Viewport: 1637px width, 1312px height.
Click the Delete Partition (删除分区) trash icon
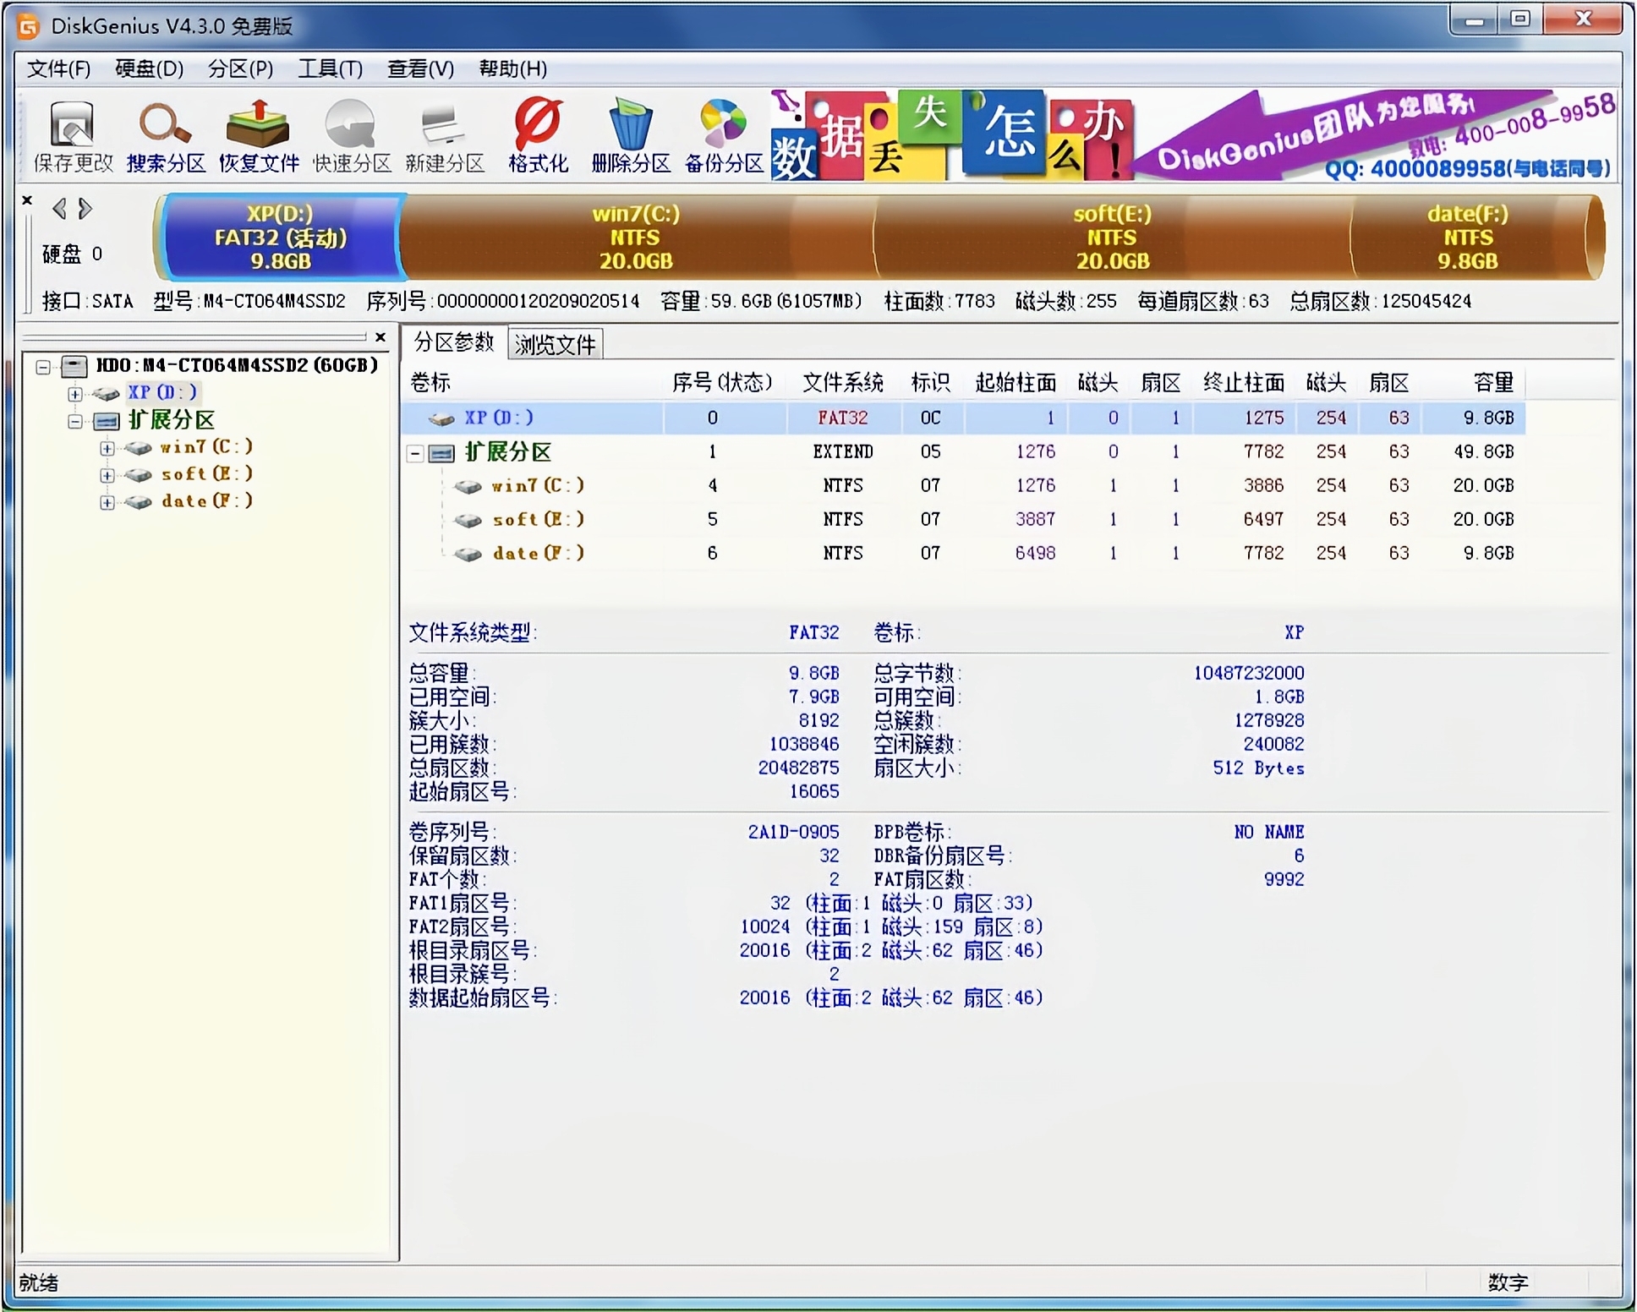point(631,124)
